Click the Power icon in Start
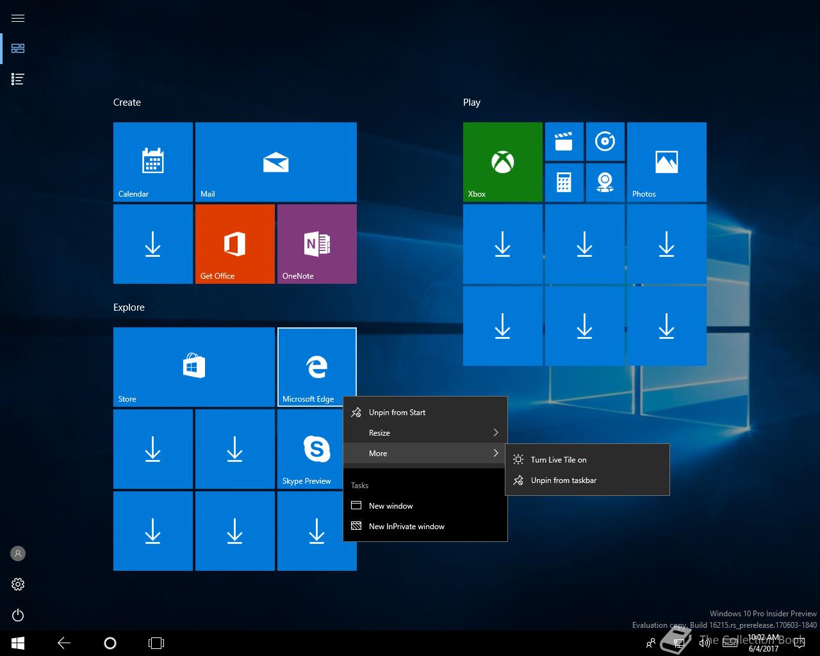 (18, 615)
